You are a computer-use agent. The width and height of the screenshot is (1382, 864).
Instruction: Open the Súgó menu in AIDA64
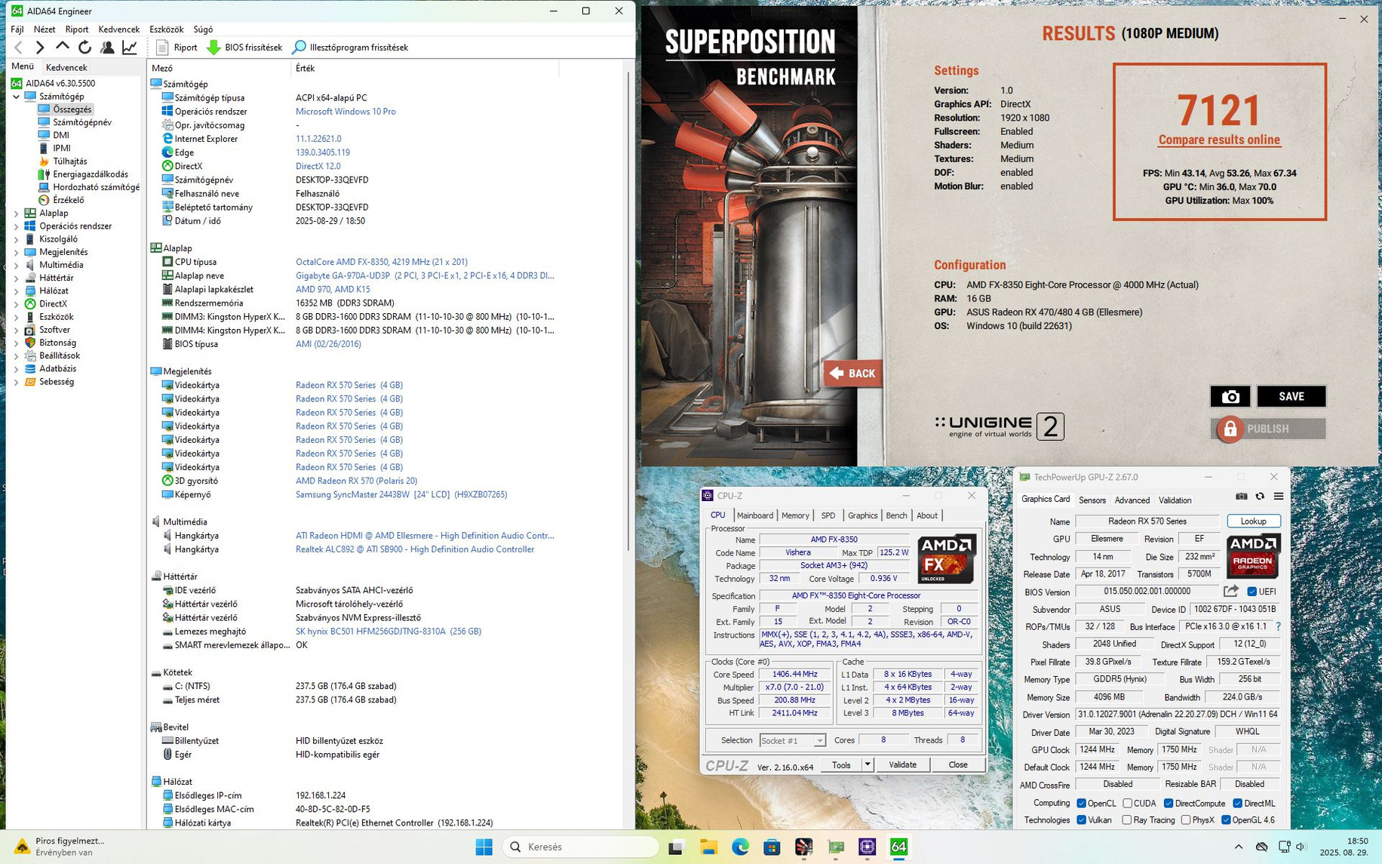point(203,29)
